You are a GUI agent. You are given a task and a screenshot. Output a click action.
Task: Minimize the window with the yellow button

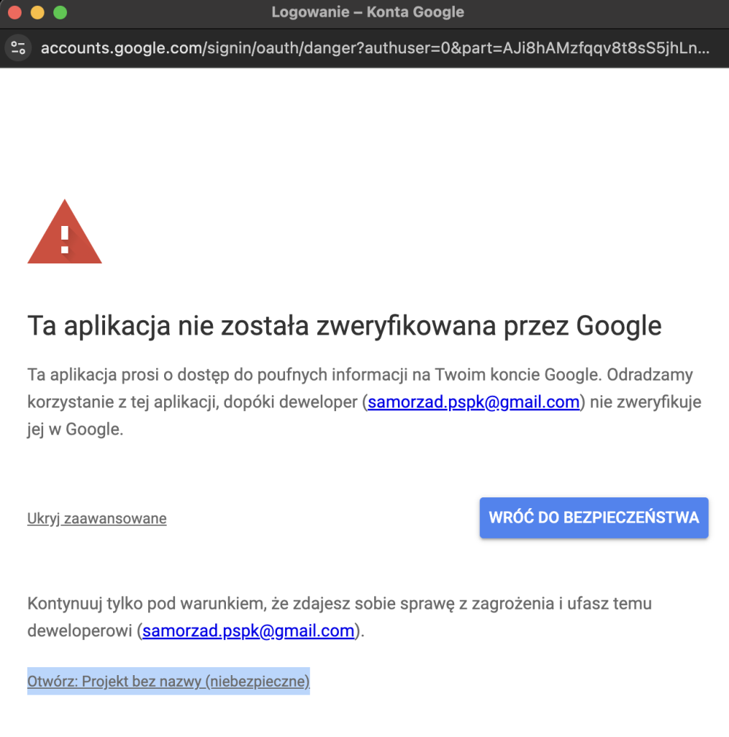[37, 12]
